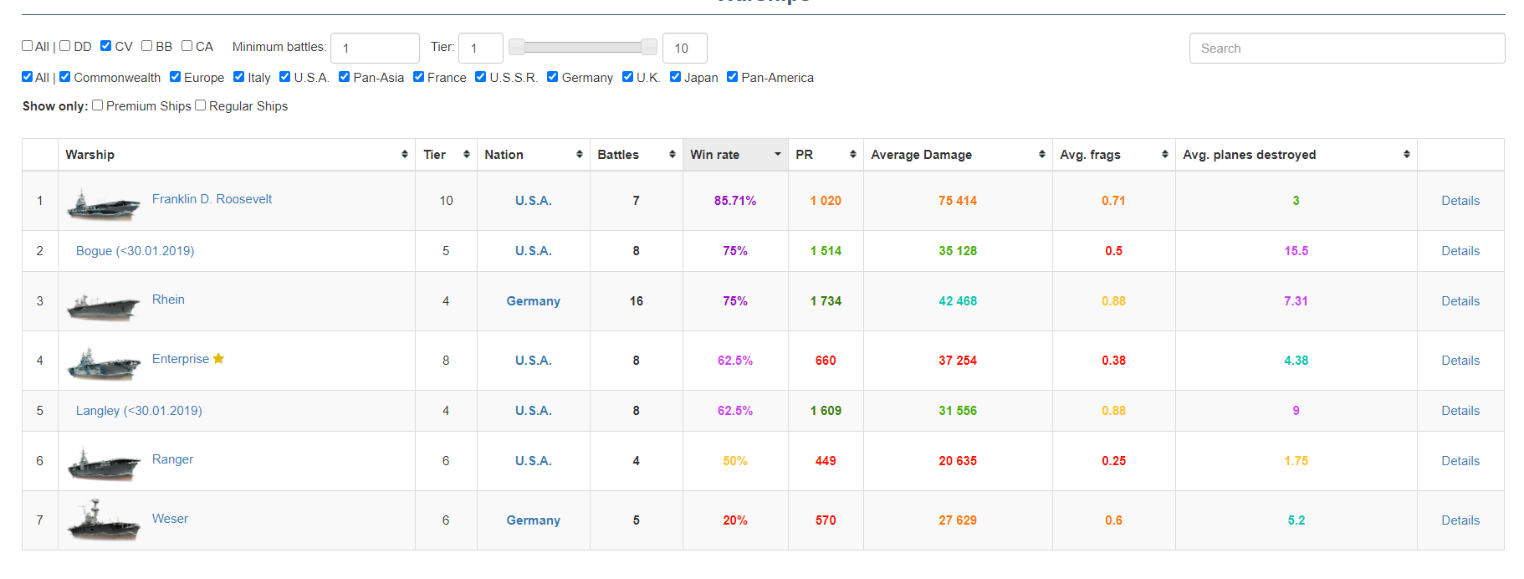Open Details for Franklin D. Roosevelt

tap(1460, 201)
